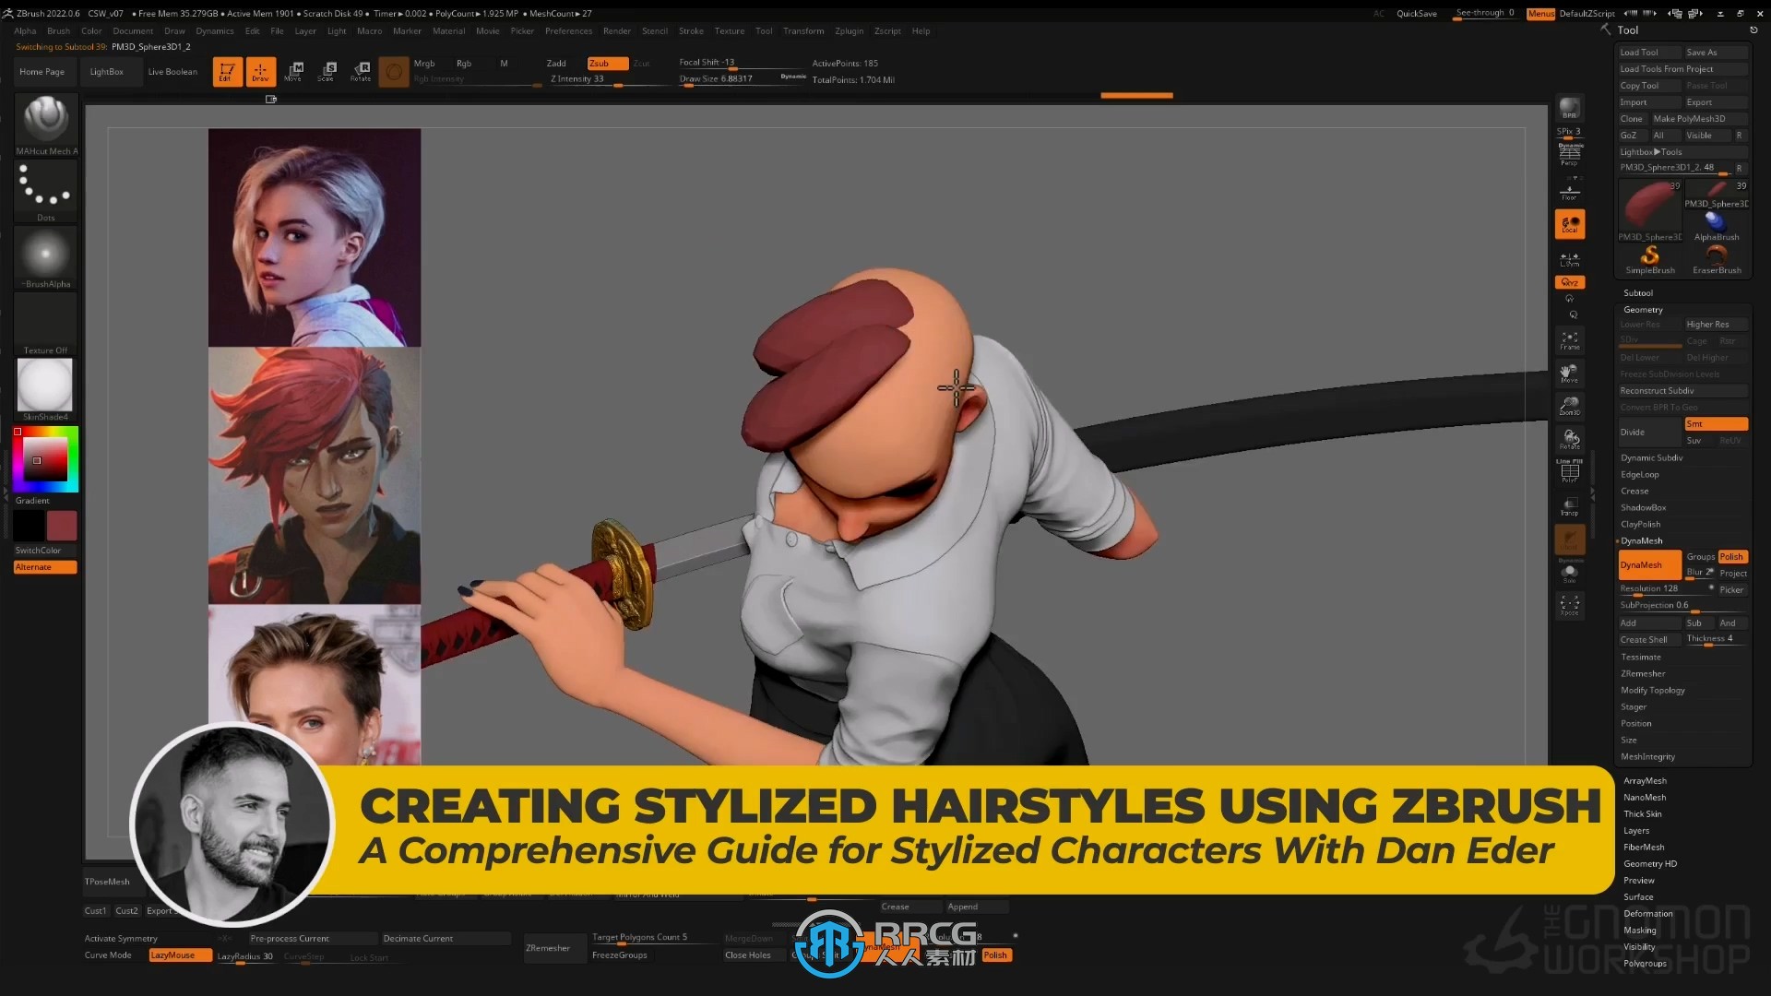Enable Zadd mode

556,64
